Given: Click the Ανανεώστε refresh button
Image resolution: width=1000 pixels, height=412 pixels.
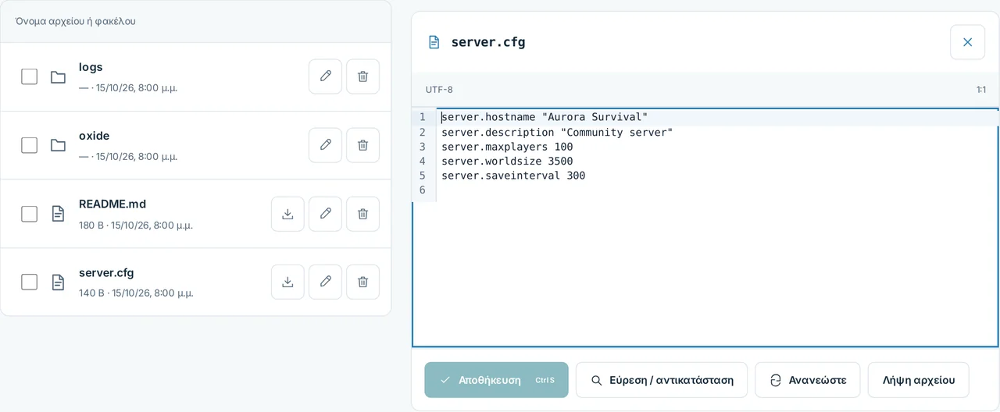Looking at the screenshot, I should point(808,380).
